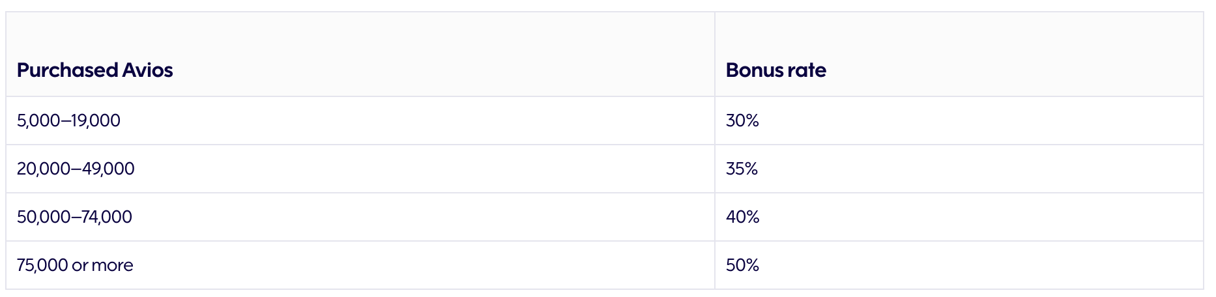Select the 20,000–49,000 range cell
Screen dimensions: 1216x297
click(x=76, y=169)
